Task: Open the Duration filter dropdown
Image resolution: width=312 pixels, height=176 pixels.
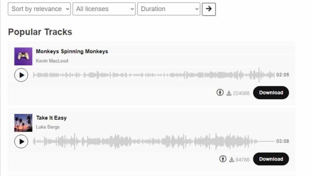Action: (168, 9)
